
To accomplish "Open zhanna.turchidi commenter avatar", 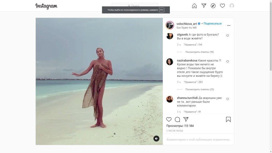I will click(x=170, y=99).
